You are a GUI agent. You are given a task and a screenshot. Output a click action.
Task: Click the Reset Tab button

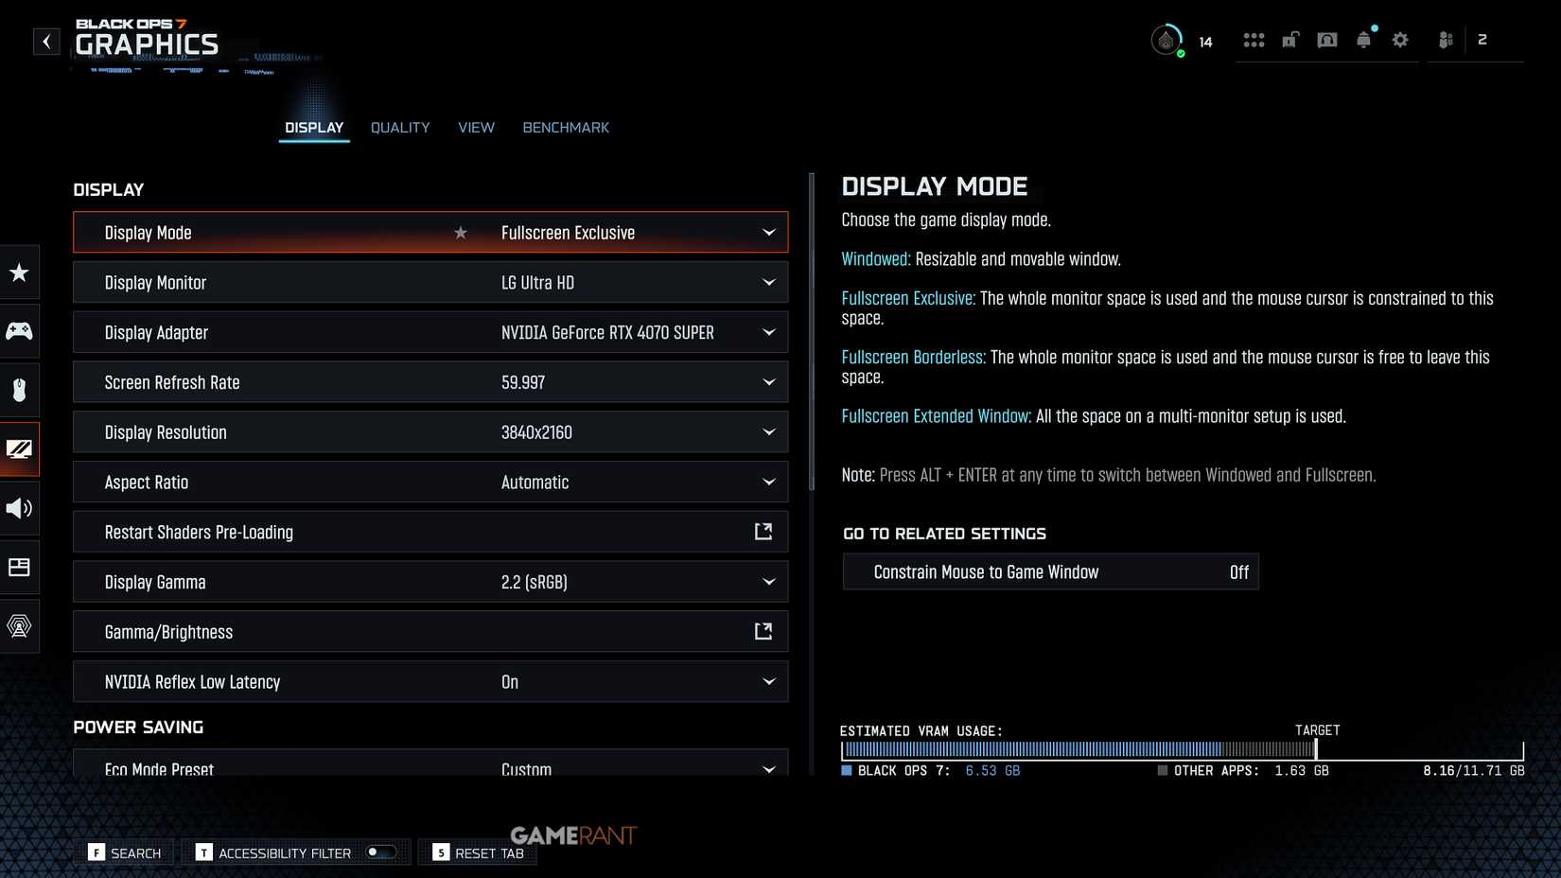479,852
